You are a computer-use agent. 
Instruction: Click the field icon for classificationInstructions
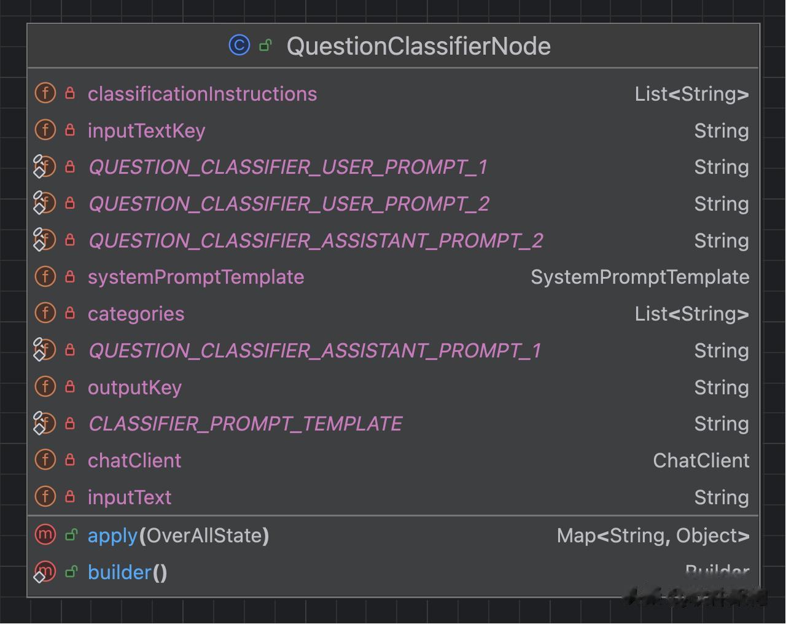tap(45, 93)
